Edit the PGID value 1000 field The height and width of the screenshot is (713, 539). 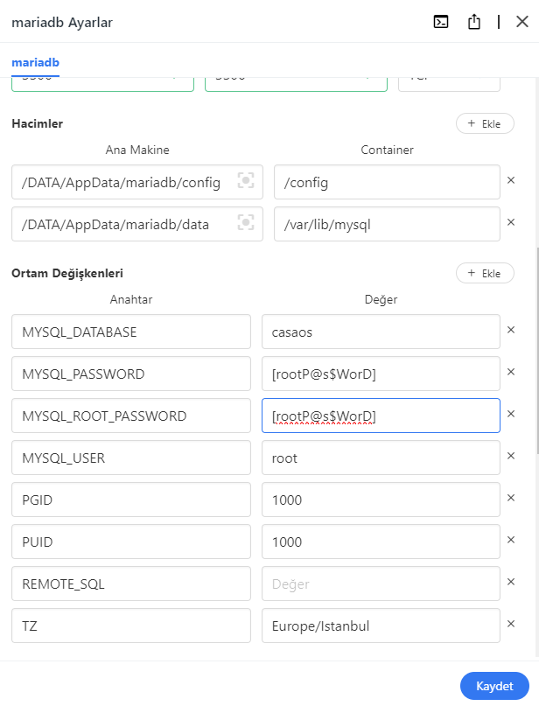(381, 500)
